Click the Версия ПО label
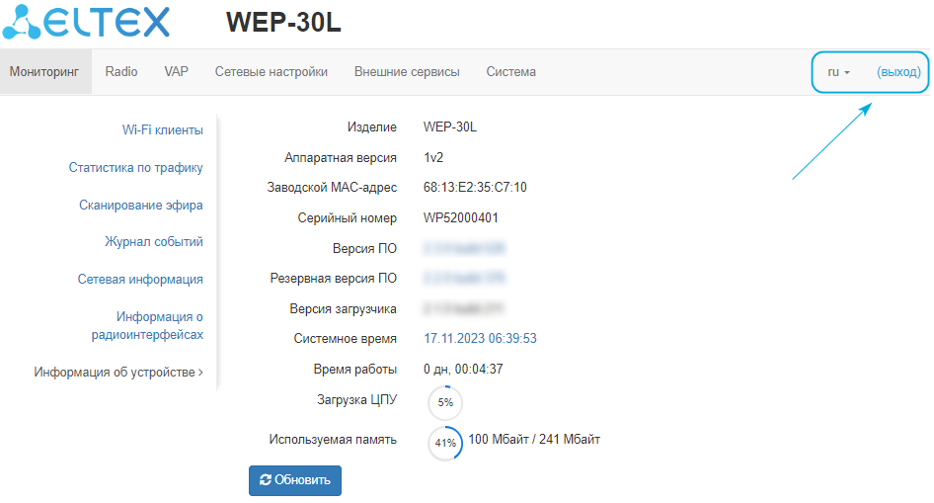The height and width of the screenshot is (503, 934). pos(364,248)
